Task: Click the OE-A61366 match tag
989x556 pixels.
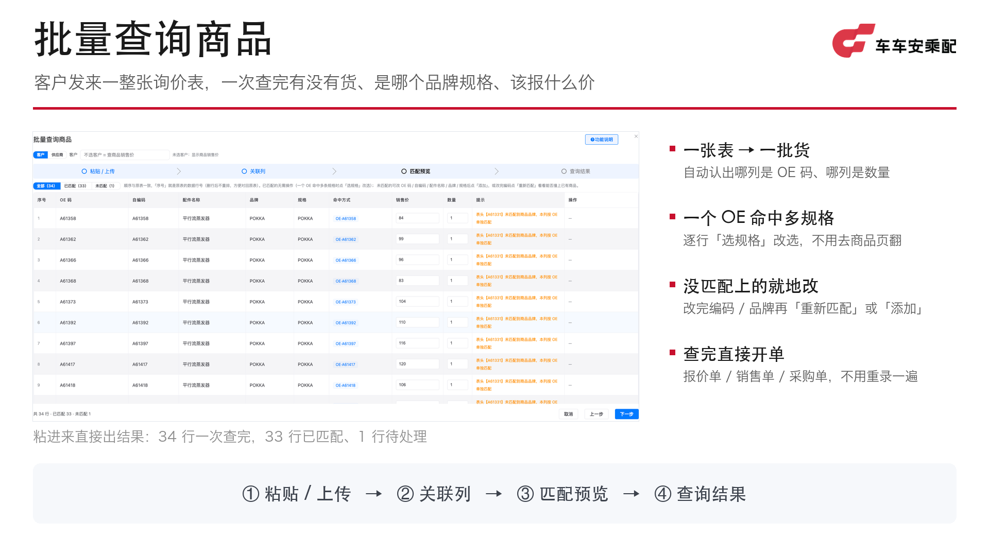Action: tap(346, 260)
